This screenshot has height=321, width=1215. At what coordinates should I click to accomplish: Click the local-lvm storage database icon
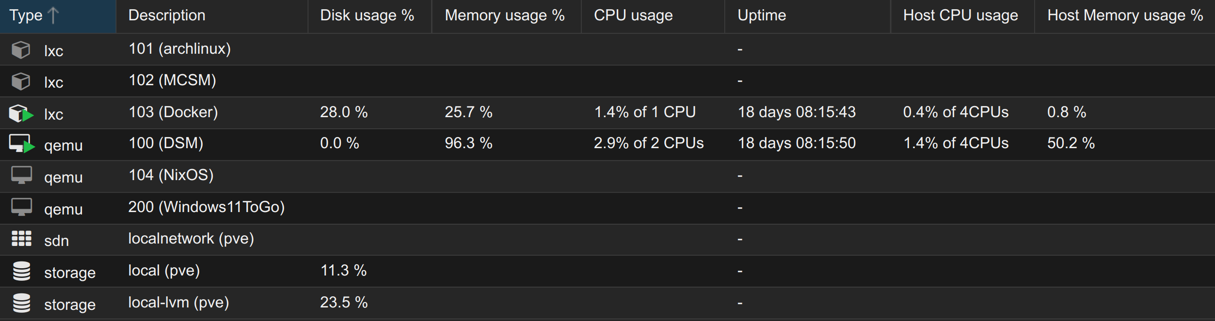(x=21, y=303)
